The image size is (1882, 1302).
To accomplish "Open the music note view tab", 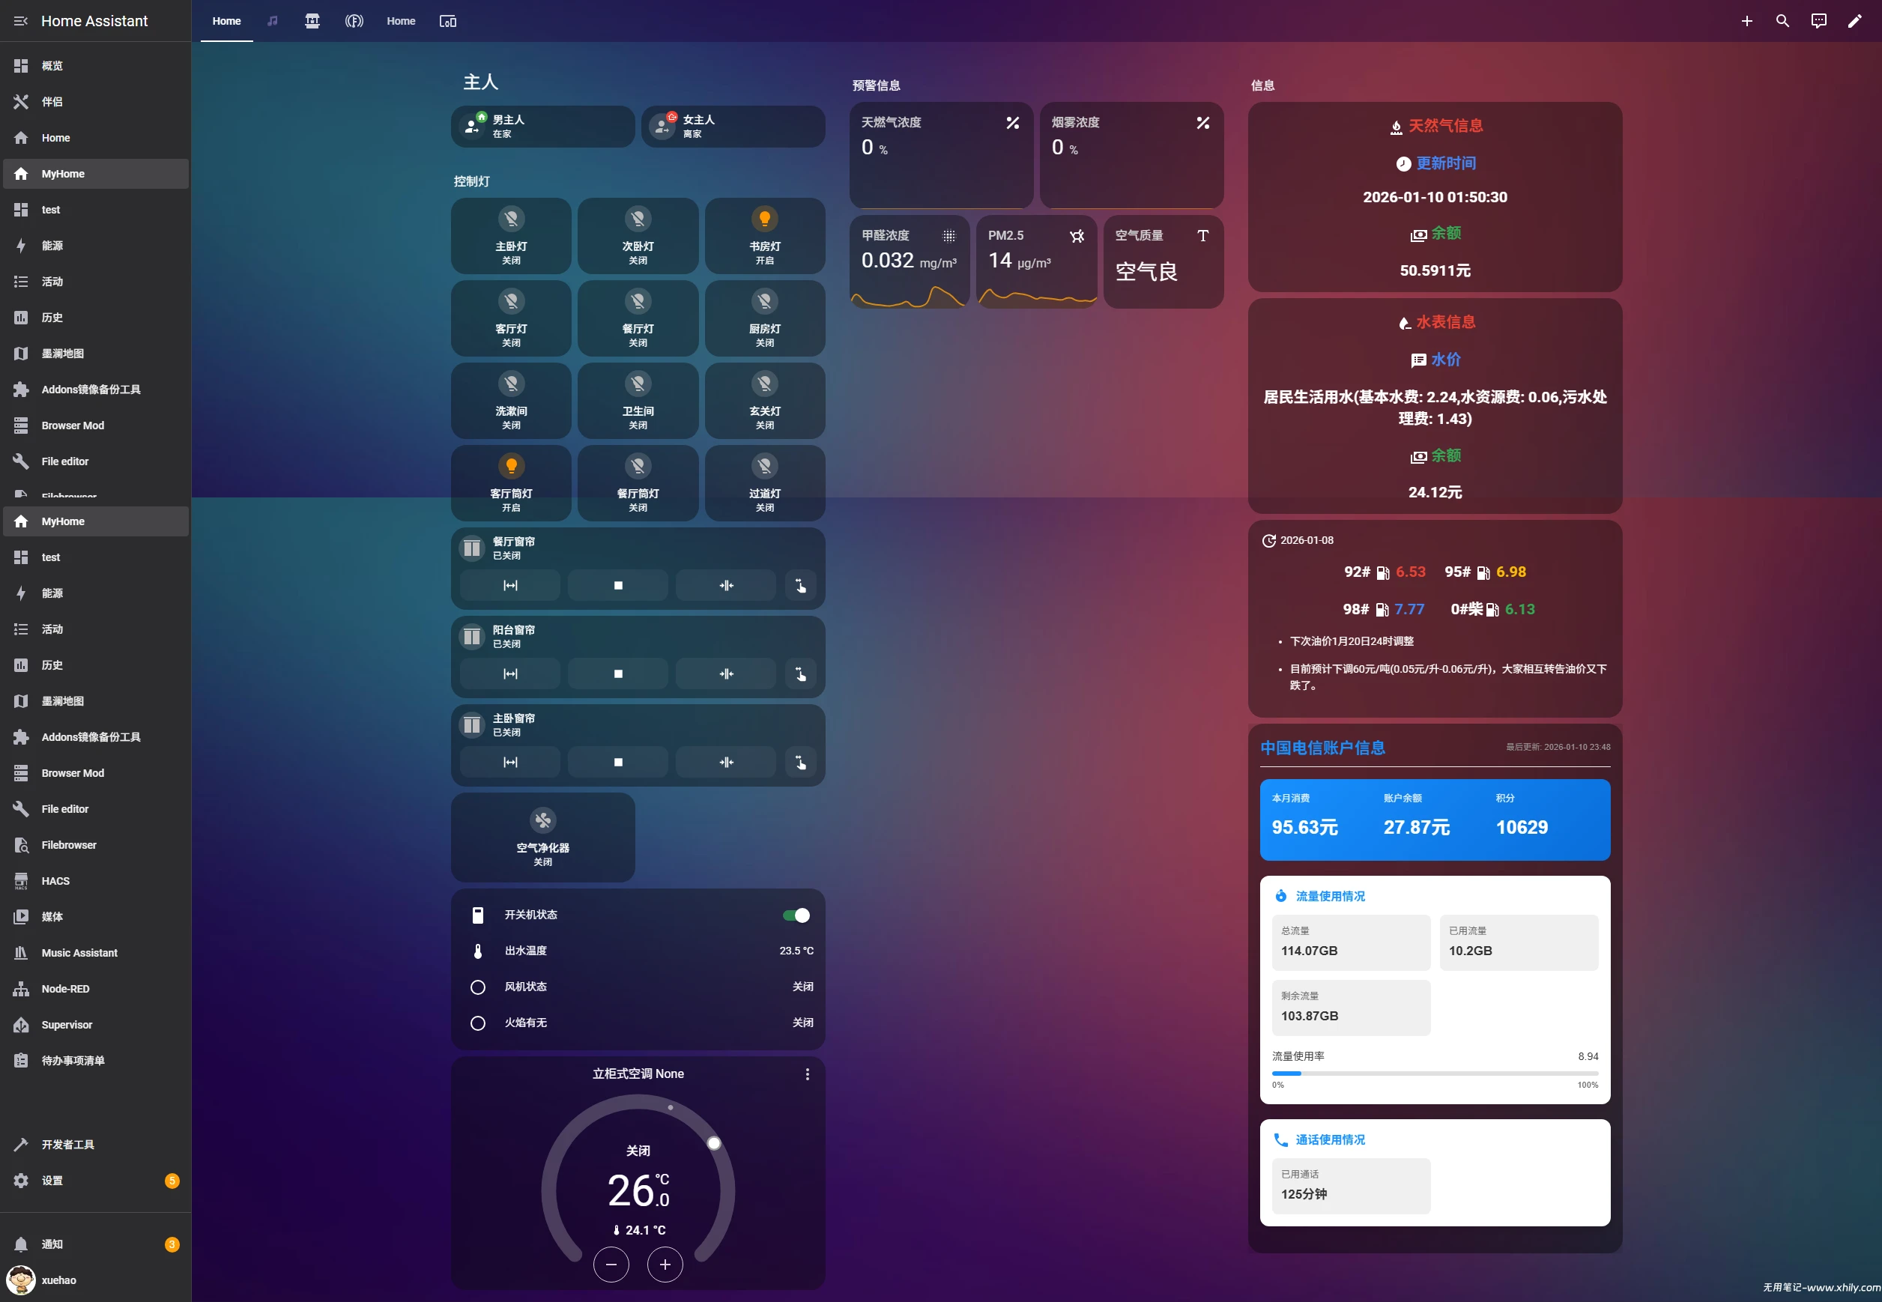I will pos(273,21).
